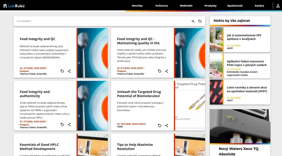The width and height of the screenshot is (282, 156).
Task: Click spoon thumbnail on Food integrity and QC card (5.7.2022)
Action: 93,53
